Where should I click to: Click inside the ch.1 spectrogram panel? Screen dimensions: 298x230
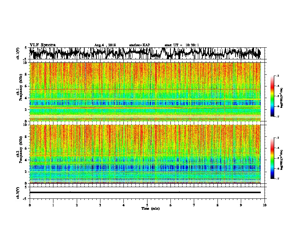click(x=145, y=92)
